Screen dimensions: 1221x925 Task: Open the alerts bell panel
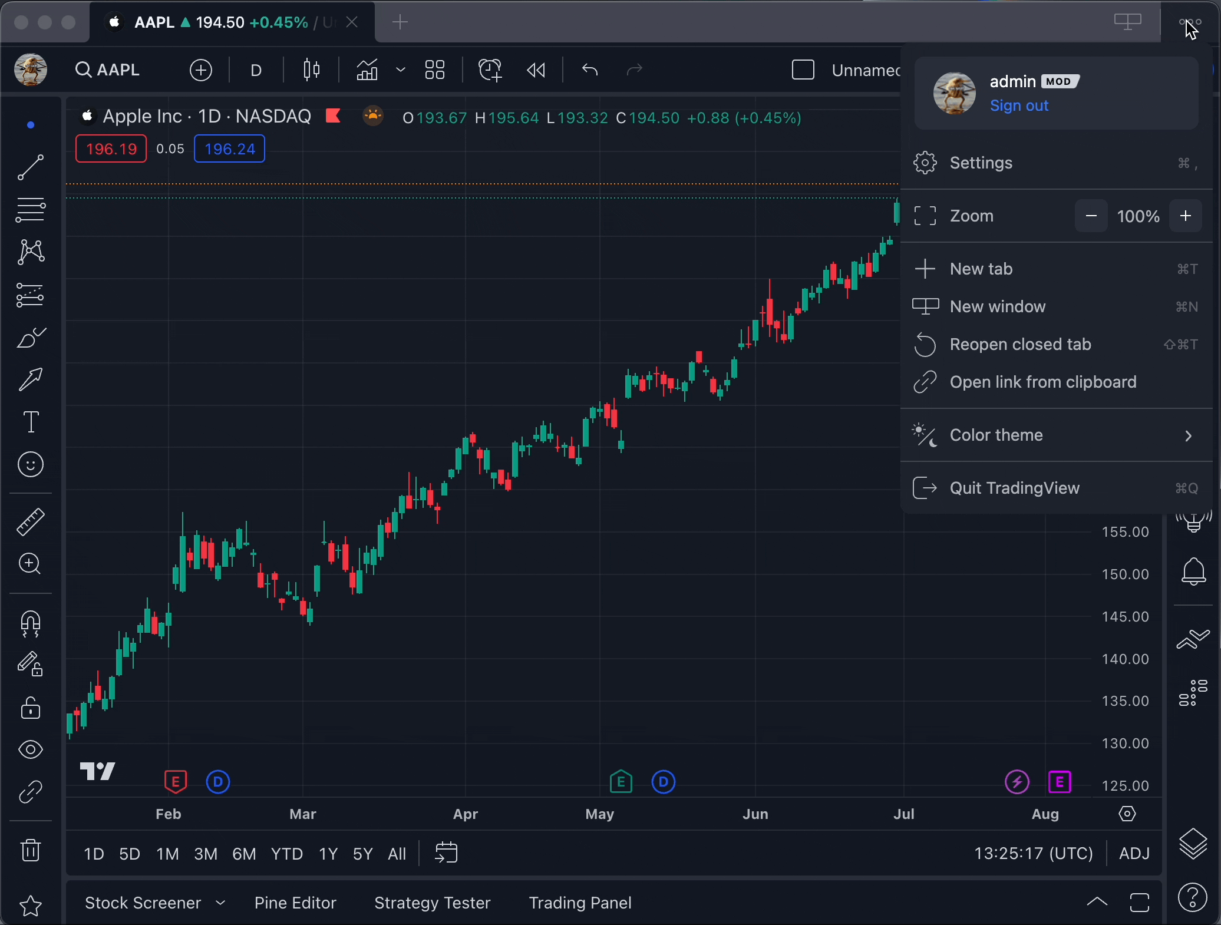tap(1193, 571)
